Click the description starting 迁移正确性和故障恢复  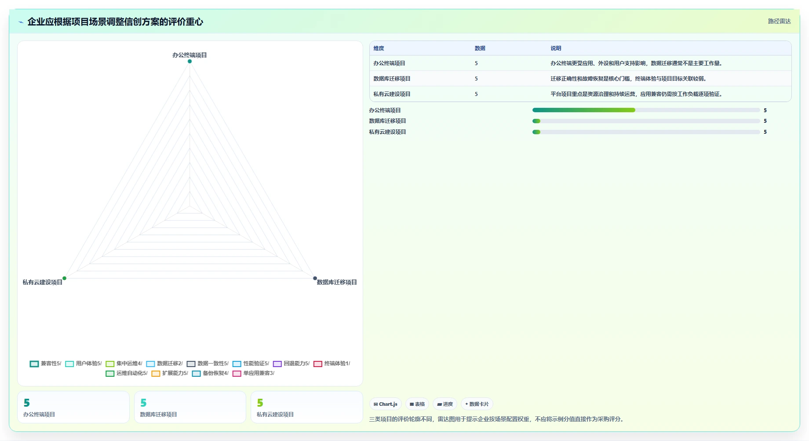pos(629,79)
